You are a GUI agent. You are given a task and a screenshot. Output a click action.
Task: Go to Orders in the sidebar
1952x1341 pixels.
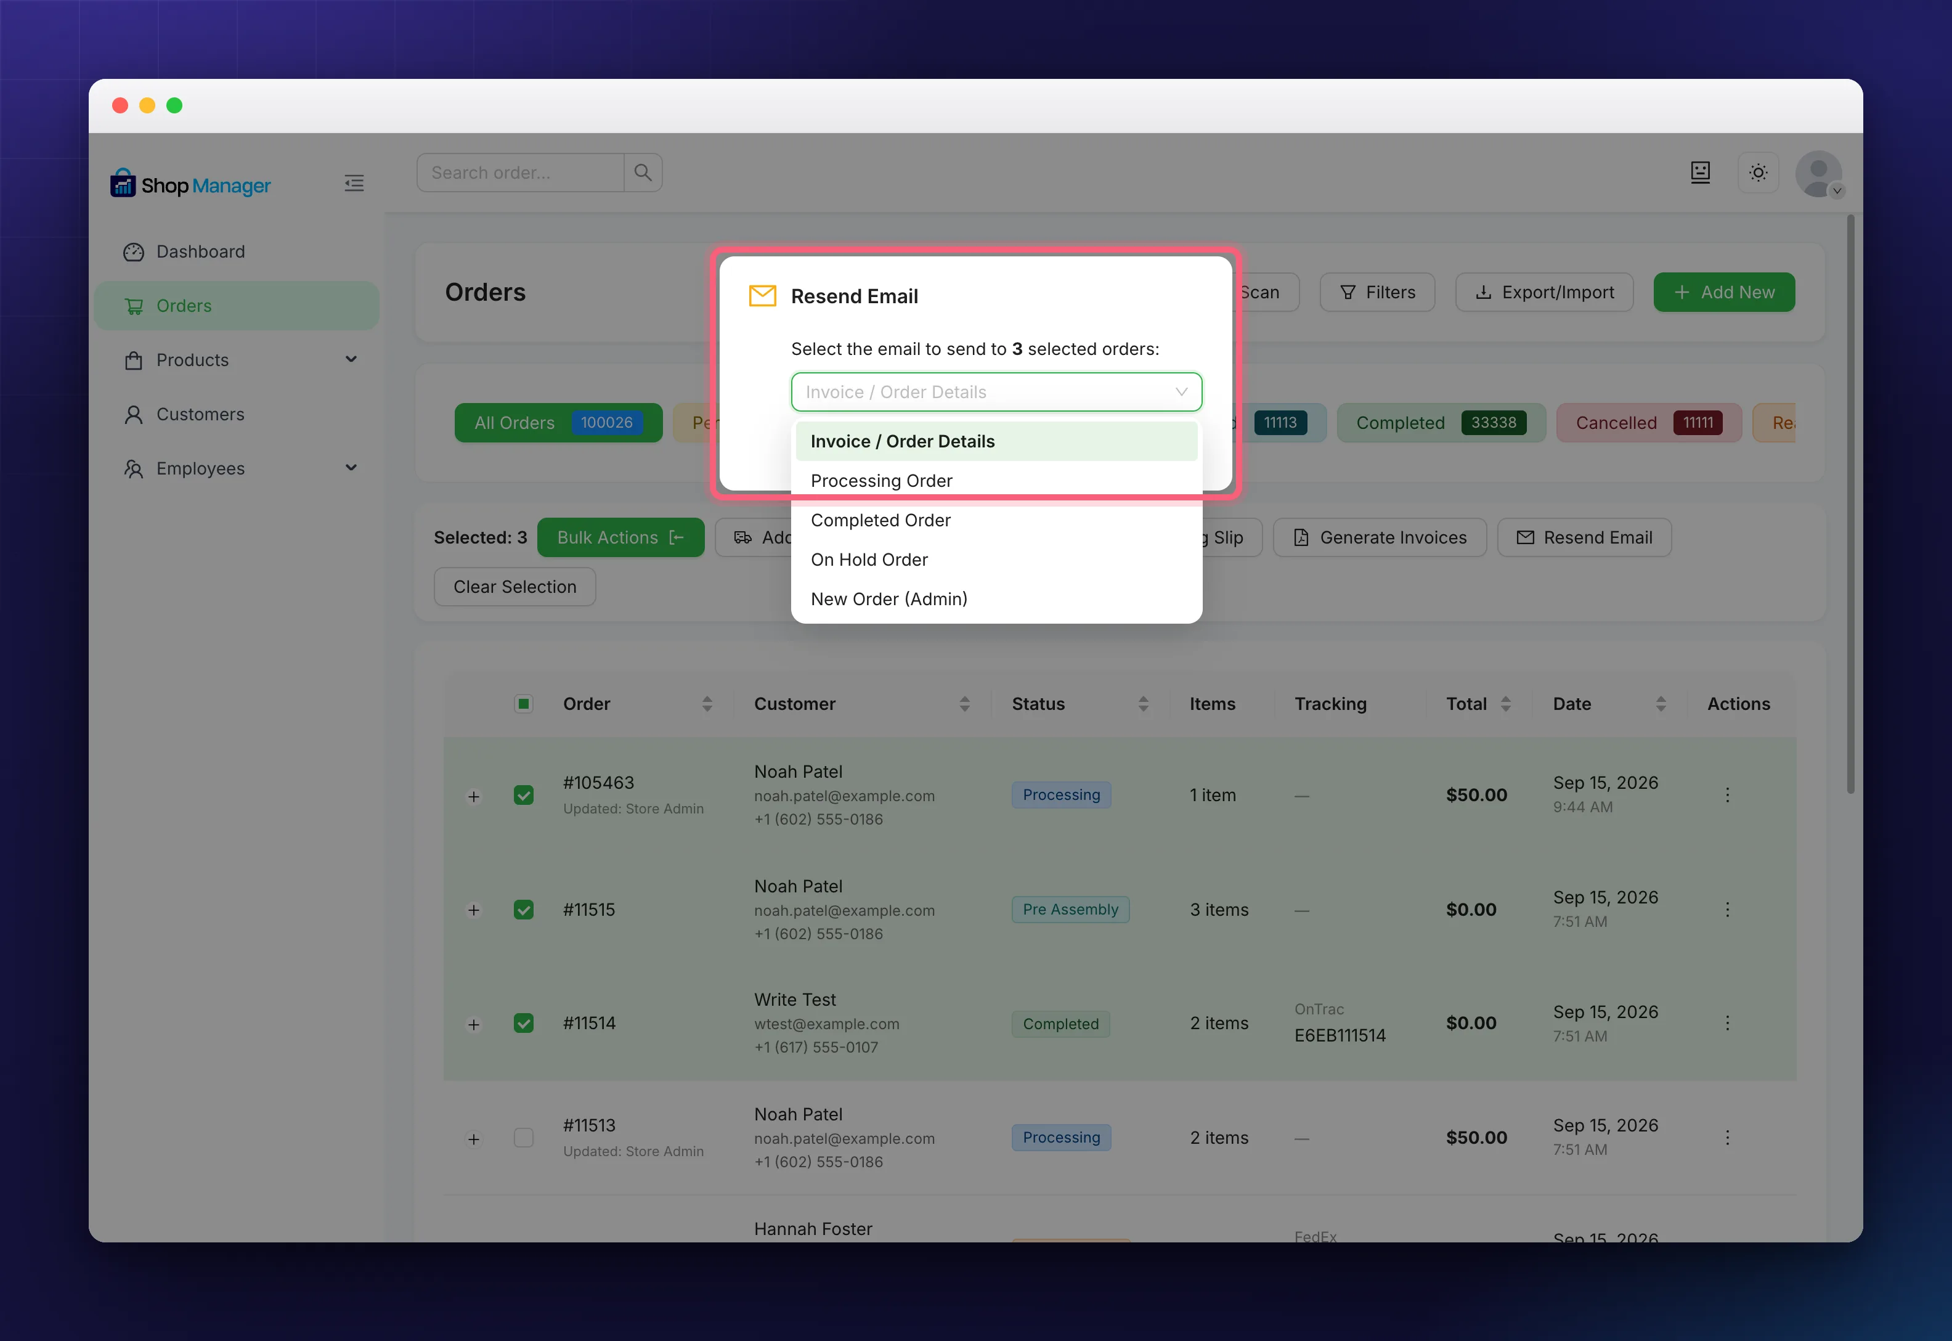pyautogui.click(x=236, y=306)
